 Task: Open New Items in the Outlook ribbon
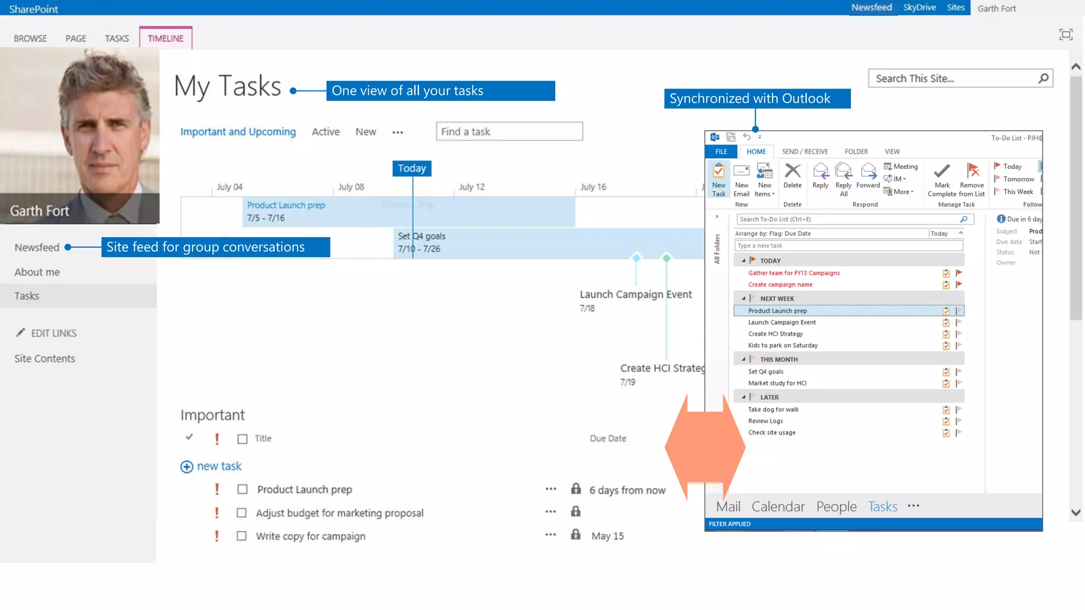(x=764, y=180)
